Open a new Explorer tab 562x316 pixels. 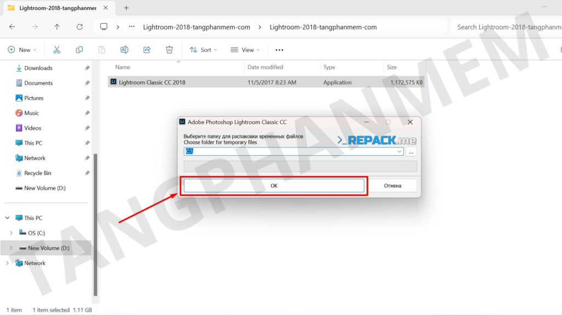tap(126, 8)
